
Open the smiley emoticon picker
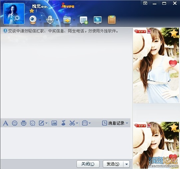[x=15, y=123]
